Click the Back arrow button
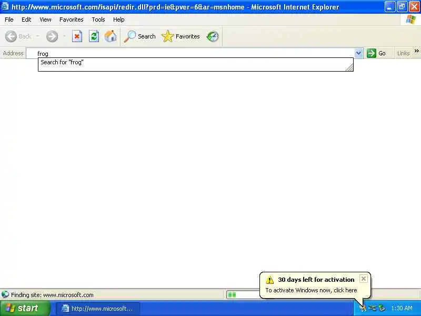The image size is (421, 316). pos(11,36)
